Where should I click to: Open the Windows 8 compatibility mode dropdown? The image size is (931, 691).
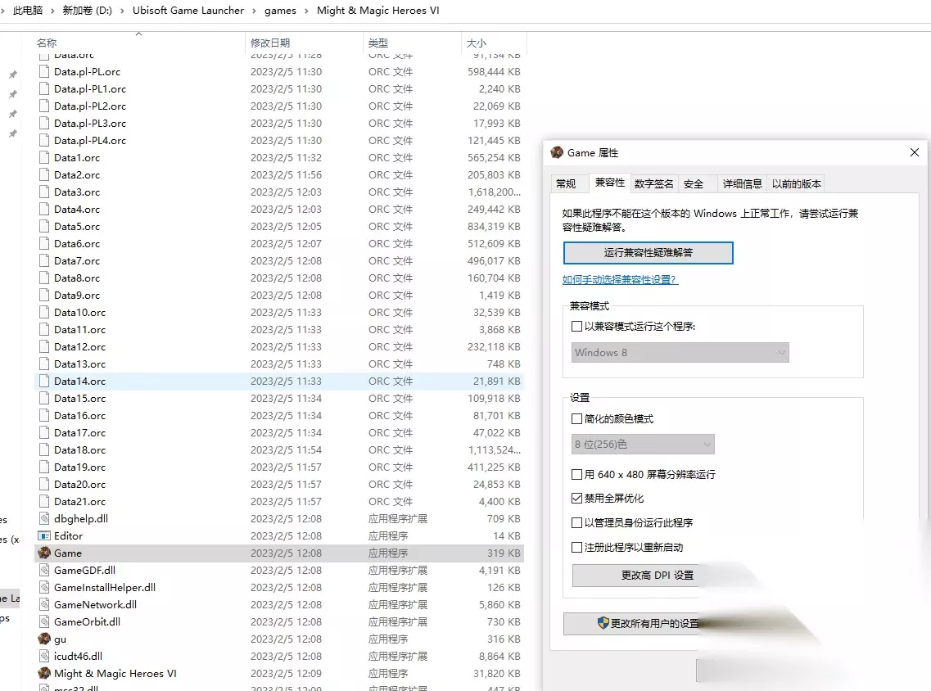pyautogui.click(x=680, y=353)
